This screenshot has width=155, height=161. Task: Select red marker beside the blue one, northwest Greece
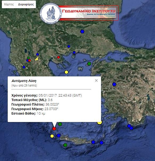click(30, 60)
